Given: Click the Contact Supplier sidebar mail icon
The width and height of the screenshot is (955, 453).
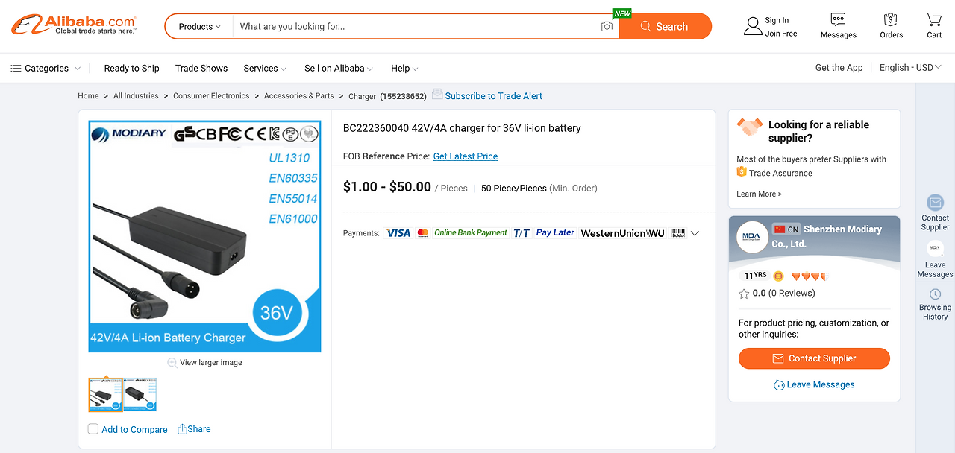Looking at the screenshot, I should tap(935, 203).
